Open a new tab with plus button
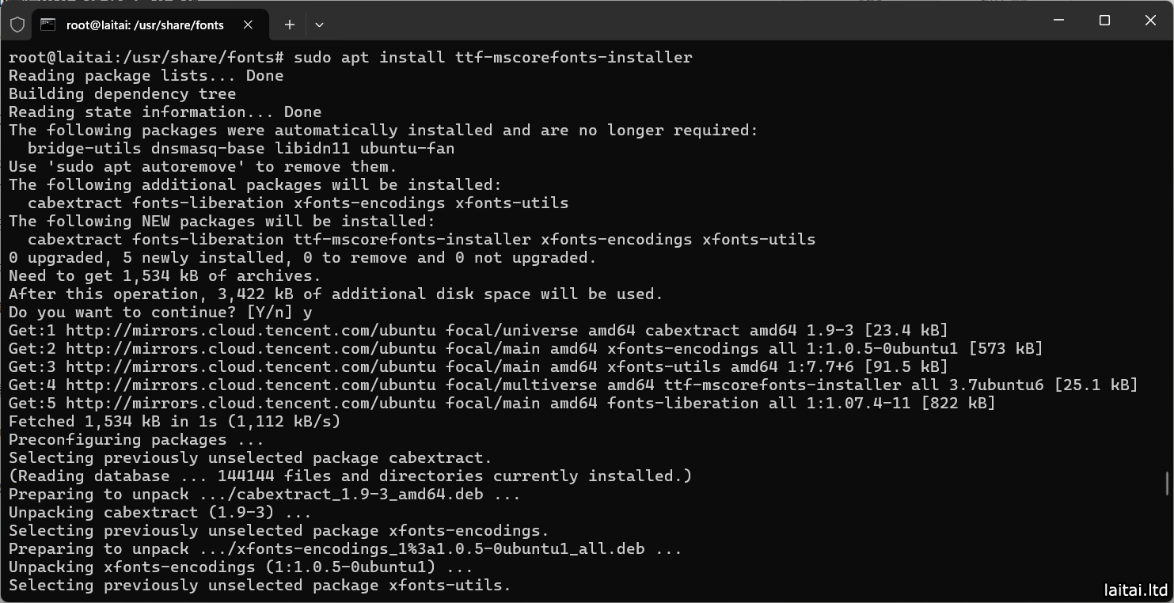Image resolution: width=1174 pixels, height=603 pixels. point(290,25)
